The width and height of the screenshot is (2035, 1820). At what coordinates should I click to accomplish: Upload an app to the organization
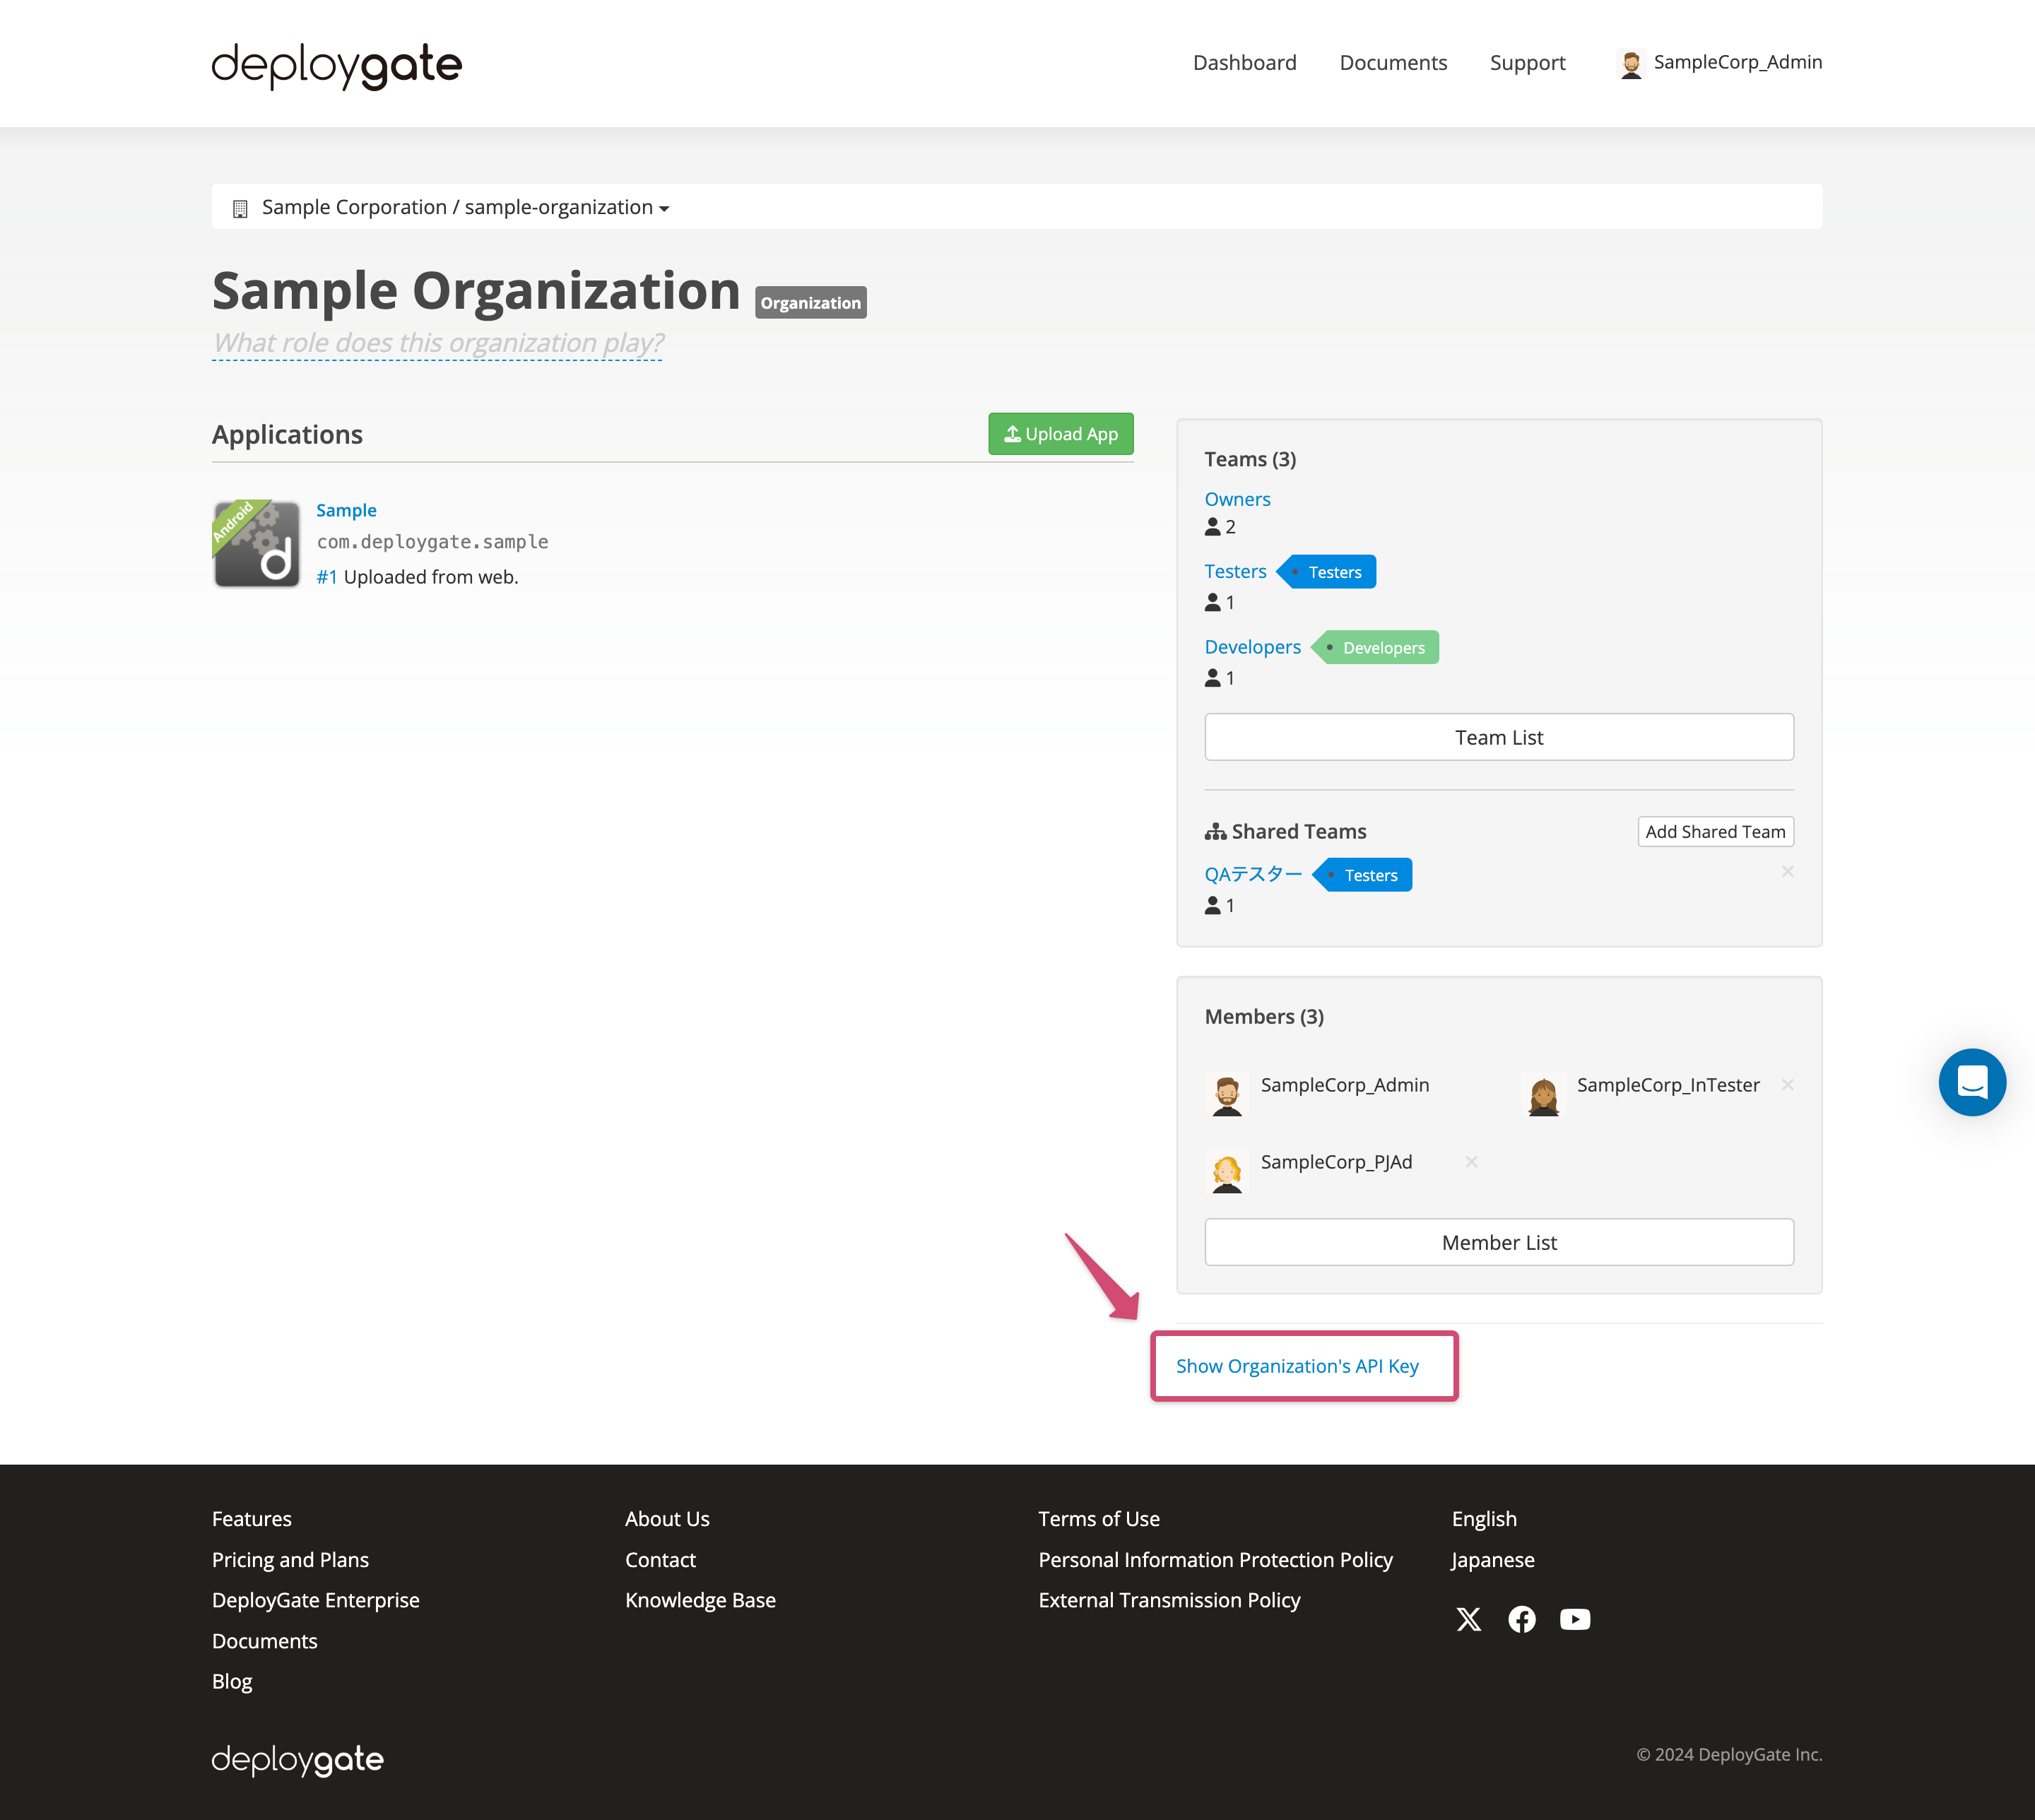coord(1060,434)
